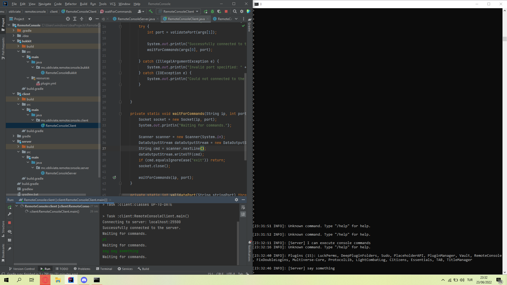
Task: Open Project panel options gear
Action: tap(90, 19)
